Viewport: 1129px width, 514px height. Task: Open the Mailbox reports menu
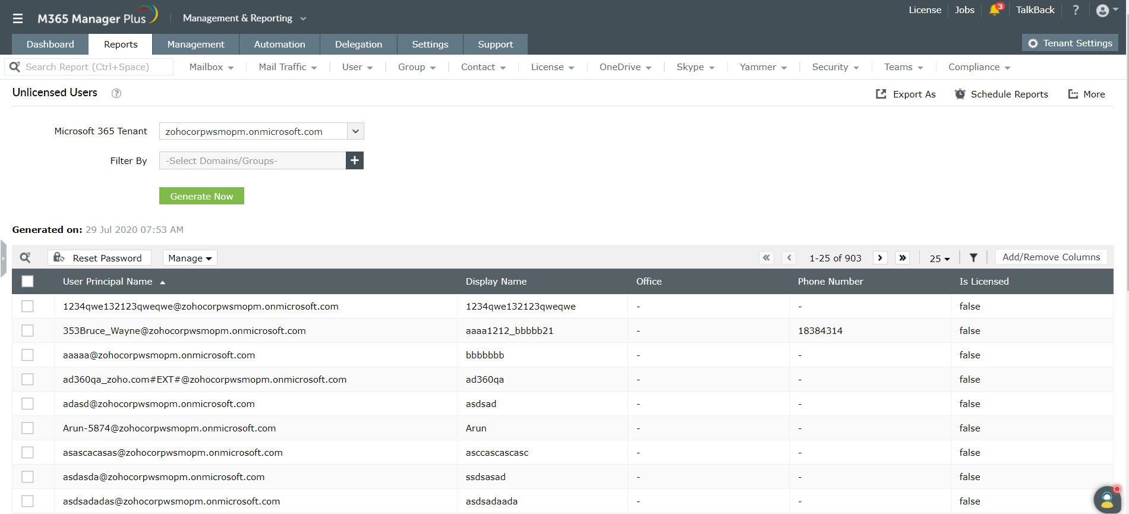pos(211,67)
